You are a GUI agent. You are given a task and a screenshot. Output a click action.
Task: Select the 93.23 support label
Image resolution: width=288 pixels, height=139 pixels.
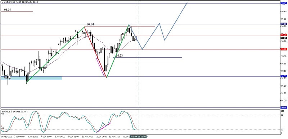click(x=120, y=56)
